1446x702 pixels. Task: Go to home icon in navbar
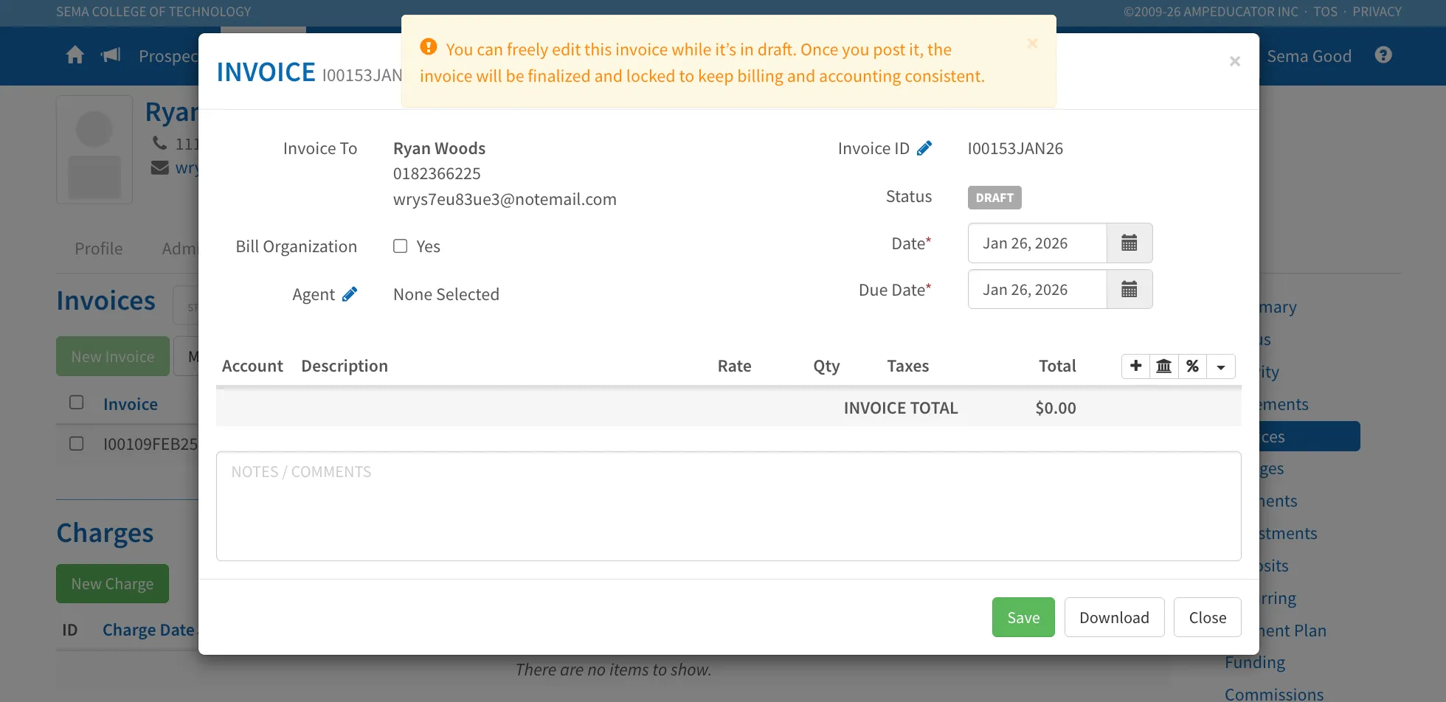click(75, 55)
